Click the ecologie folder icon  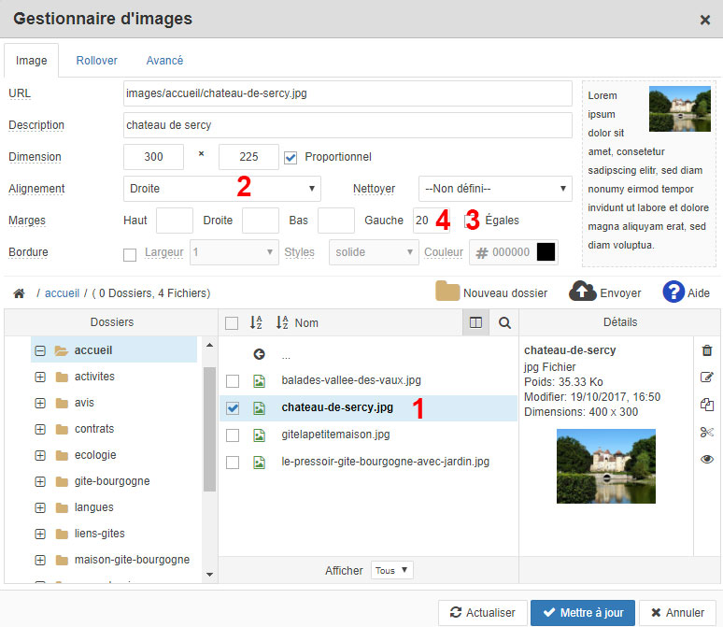[62, 455]
